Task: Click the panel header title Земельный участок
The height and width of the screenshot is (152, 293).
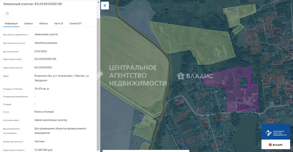Action: [32, 4]
